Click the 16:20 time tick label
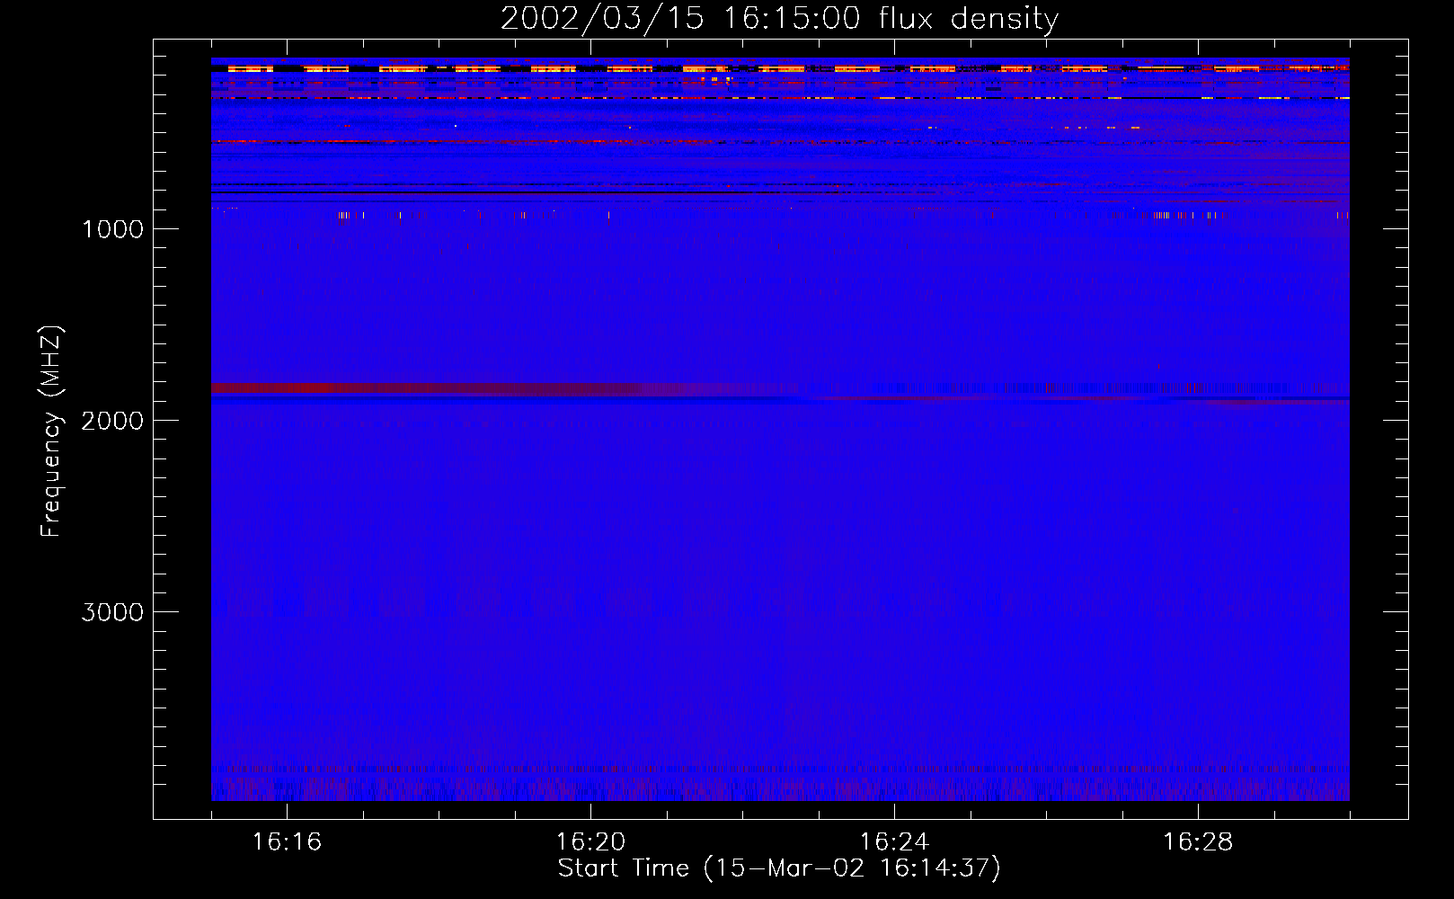Image resolution: width=1454 pixels, height=899 pixels. click(590, 842)
